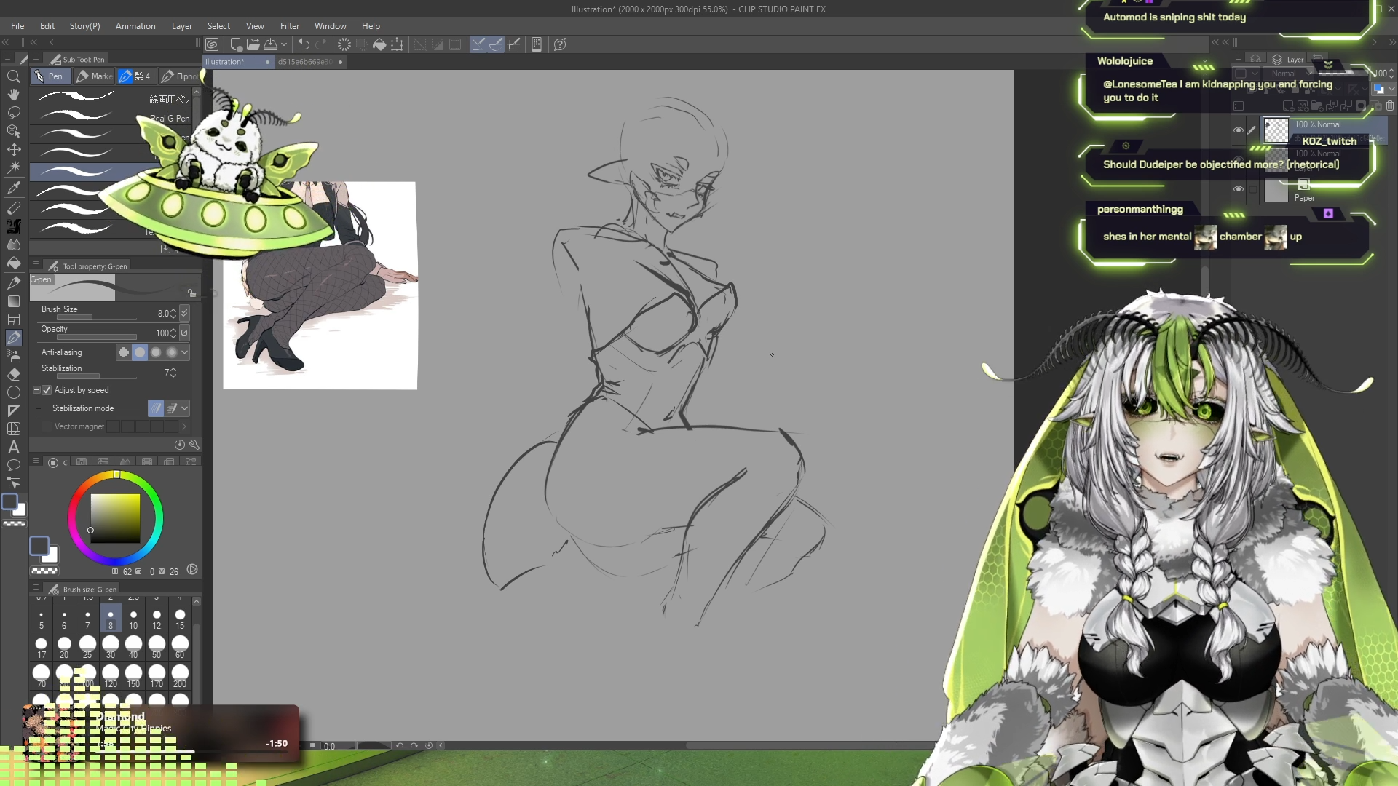Choose the Fill bucket tool
1398x786 pixels.
click(13, 263)
